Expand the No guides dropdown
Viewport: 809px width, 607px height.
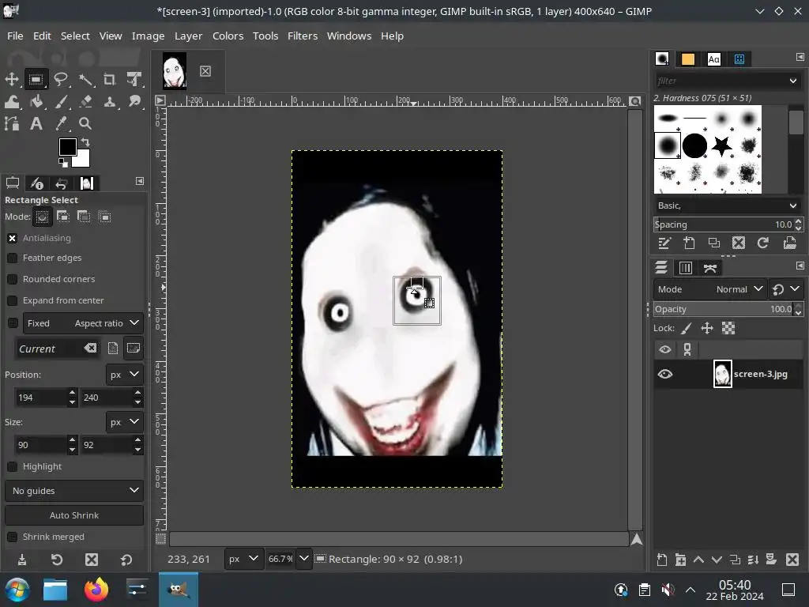[74, 491]
